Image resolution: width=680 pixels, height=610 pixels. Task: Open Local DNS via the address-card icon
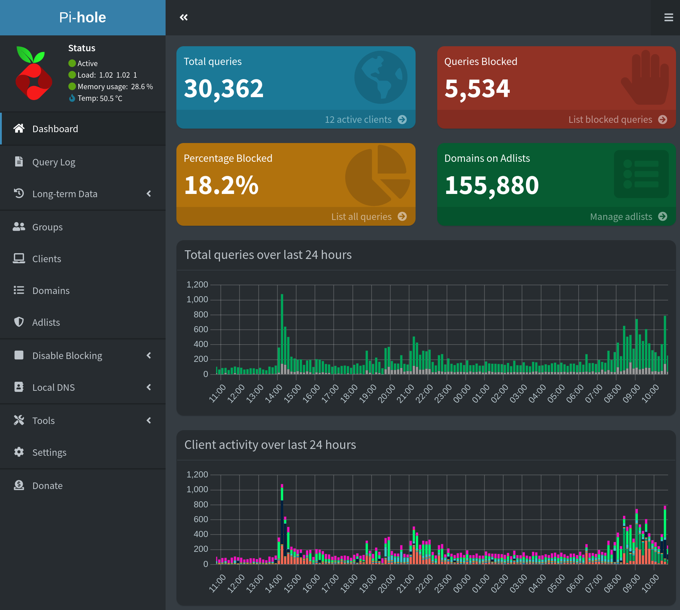(x=19, y=387)
